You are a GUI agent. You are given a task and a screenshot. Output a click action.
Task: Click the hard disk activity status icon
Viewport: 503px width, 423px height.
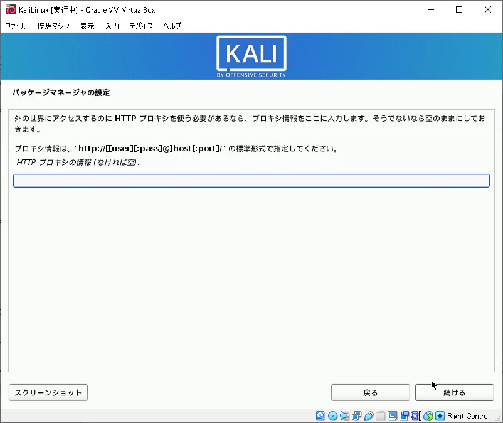(320, 416)
